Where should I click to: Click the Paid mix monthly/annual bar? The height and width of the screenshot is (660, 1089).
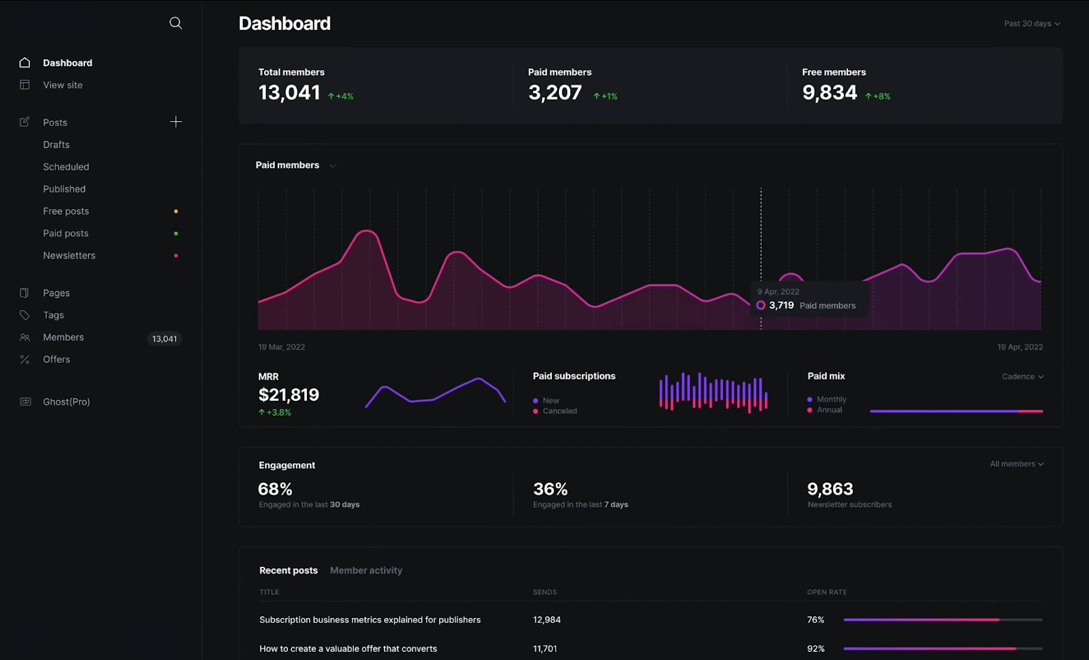tap(956, 411)
